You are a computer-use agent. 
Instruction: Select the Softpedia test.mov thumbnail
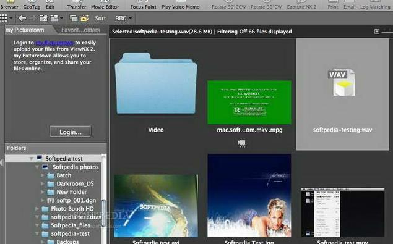coord(342,212)
